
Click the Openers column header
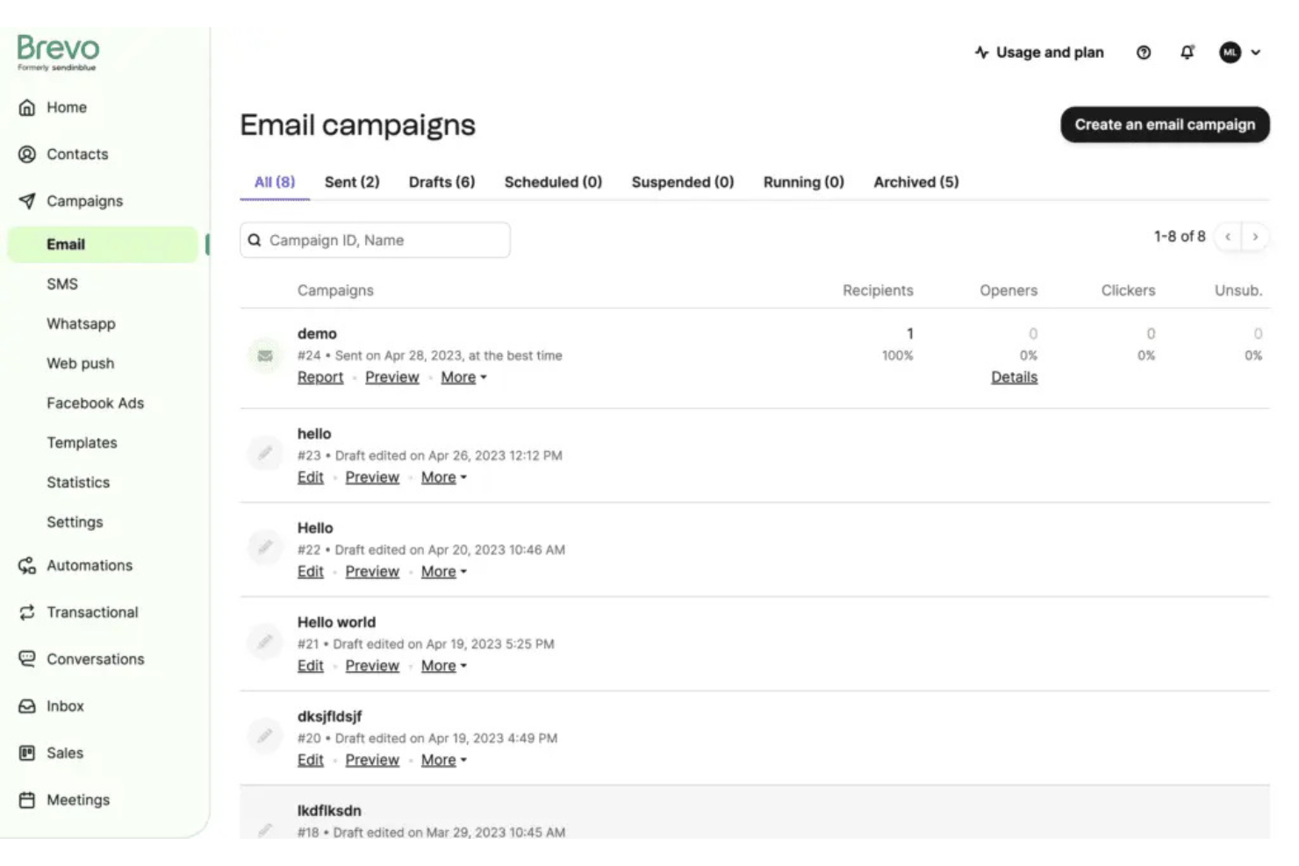pos(1008,290)
